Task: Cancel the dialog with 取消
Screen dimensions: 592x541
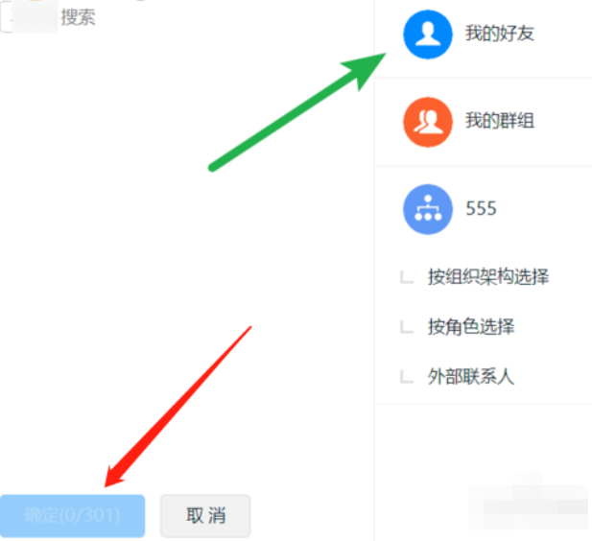Action: coord(205,516)
